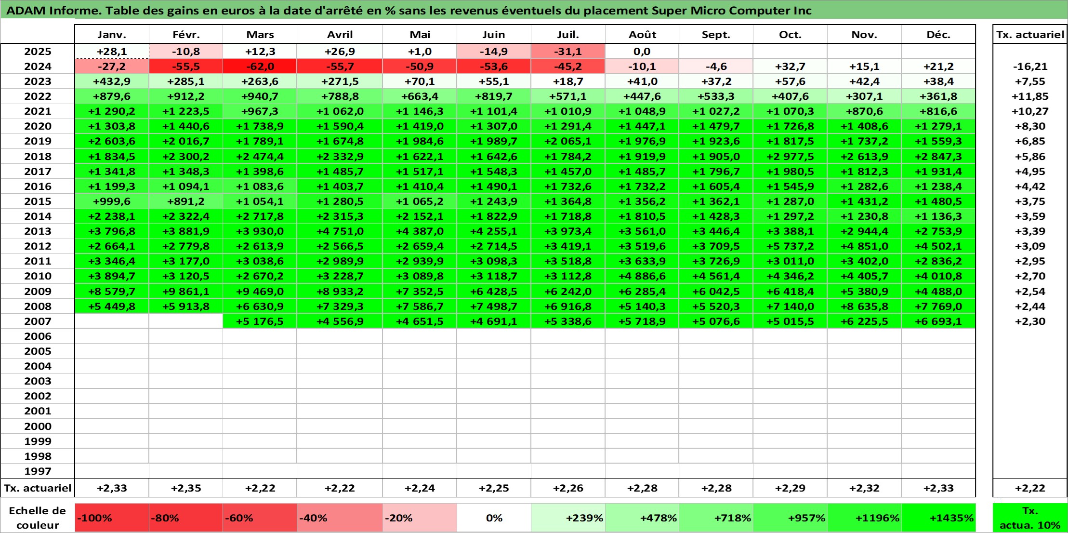The height and width of the screenshot is (533, 1068).
Task: Click the +2,30 actuarial rate for 2007
Action: [1030, 321]
